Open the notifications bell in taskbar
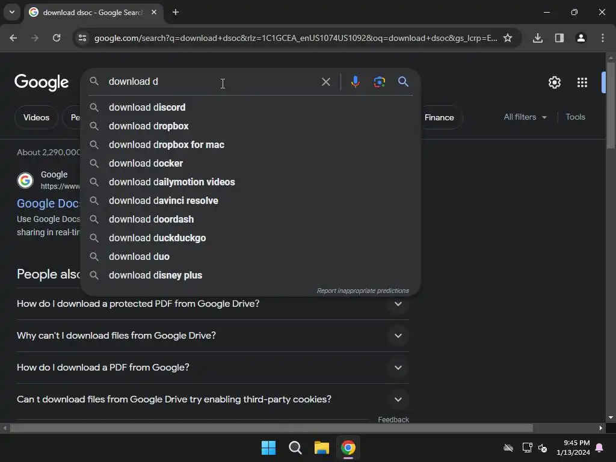The height and width of the screenshot is (462, 616). [x=600, y=448]
